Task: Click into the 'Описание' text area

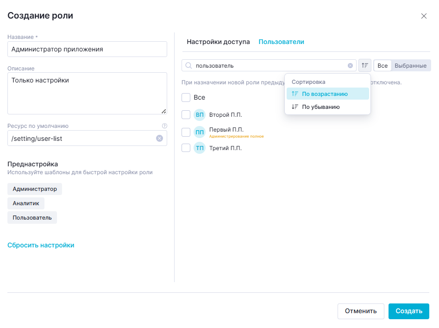Action: tap(87, 93)
